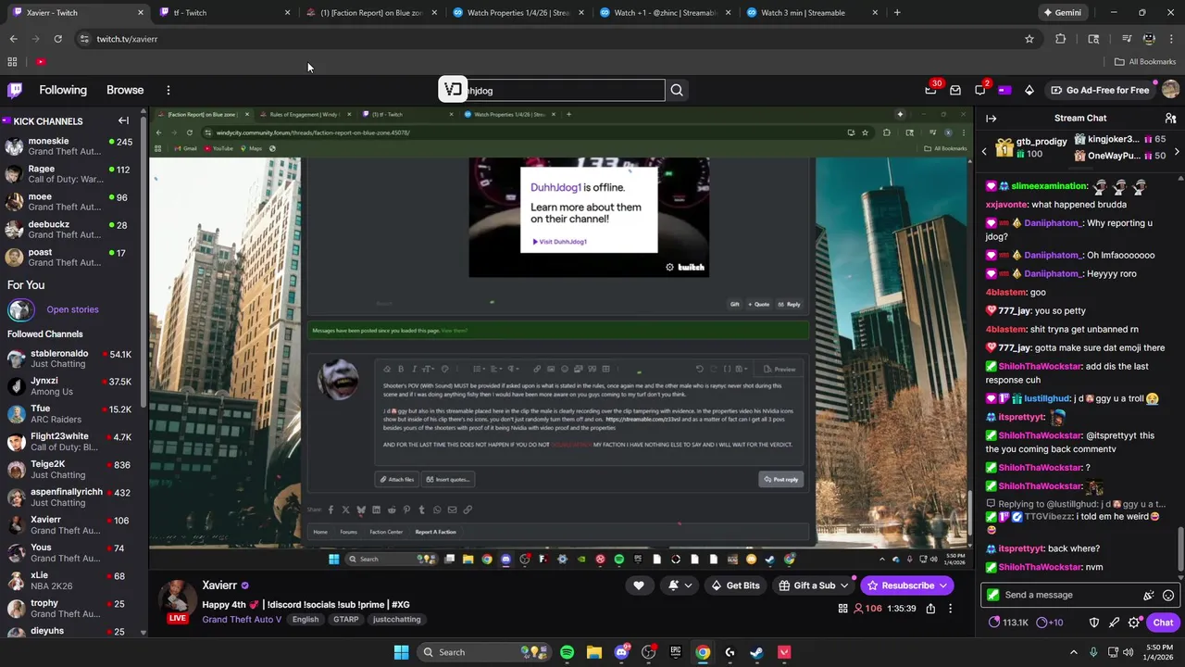Open the stream options three-dot menu
This screenshot has width=1185, height=667.
(950, 609)
